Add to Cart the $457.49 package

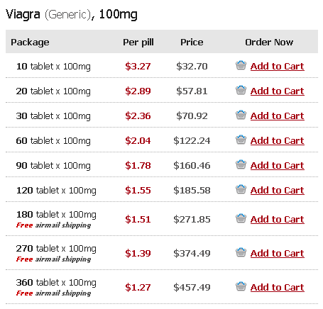click(278, 288)
